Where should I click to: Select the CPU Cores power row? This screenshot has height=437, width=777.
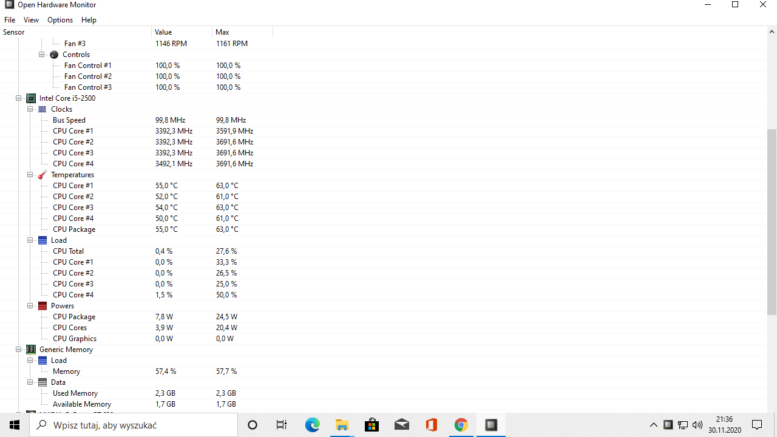[x=384, y=328]
